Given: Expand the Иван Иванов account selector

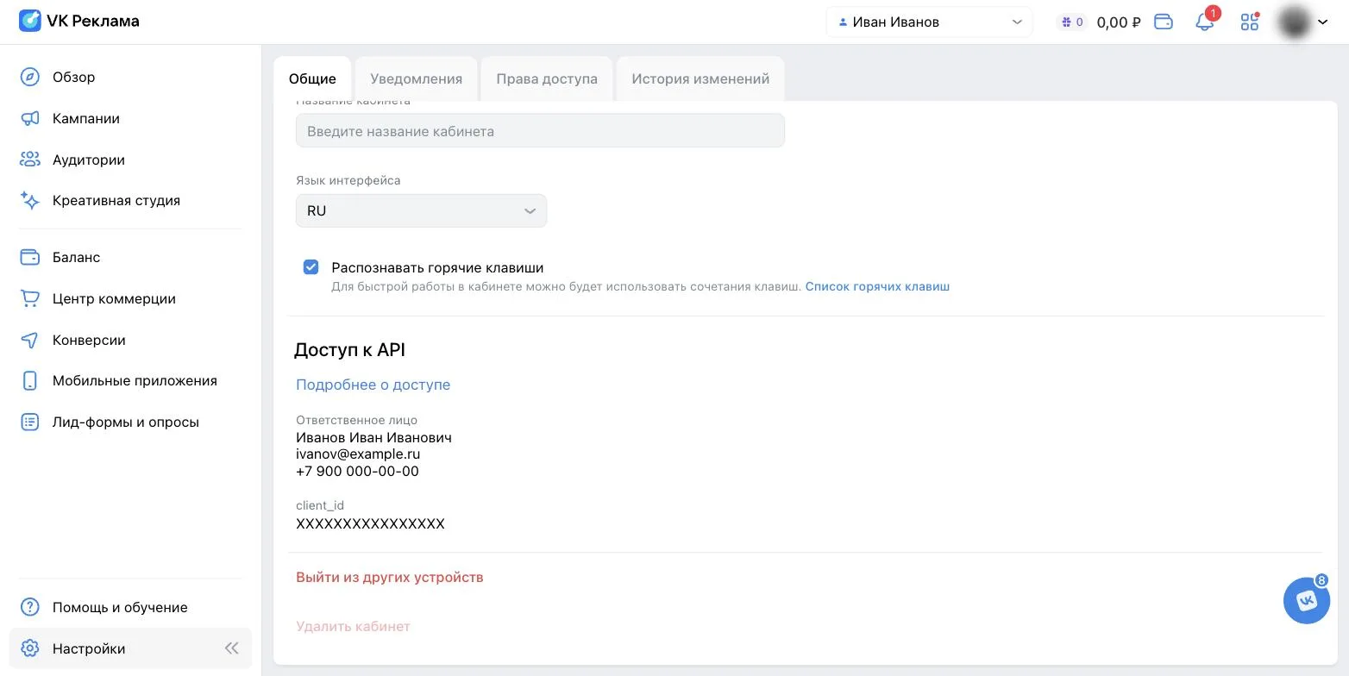Looking at the screenshot, I should pyautogui.click(x=929, y=22).
